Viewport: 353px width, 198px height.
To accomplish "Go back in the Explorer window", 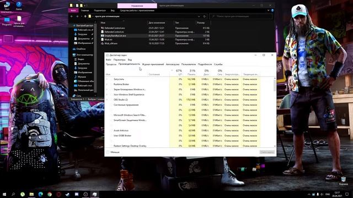I will pos(72,16).
